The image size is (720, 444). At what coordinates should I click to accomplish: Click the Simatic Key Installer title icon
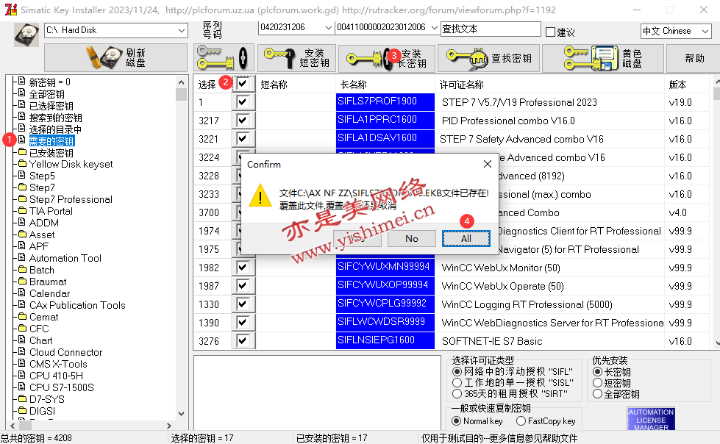10,10
